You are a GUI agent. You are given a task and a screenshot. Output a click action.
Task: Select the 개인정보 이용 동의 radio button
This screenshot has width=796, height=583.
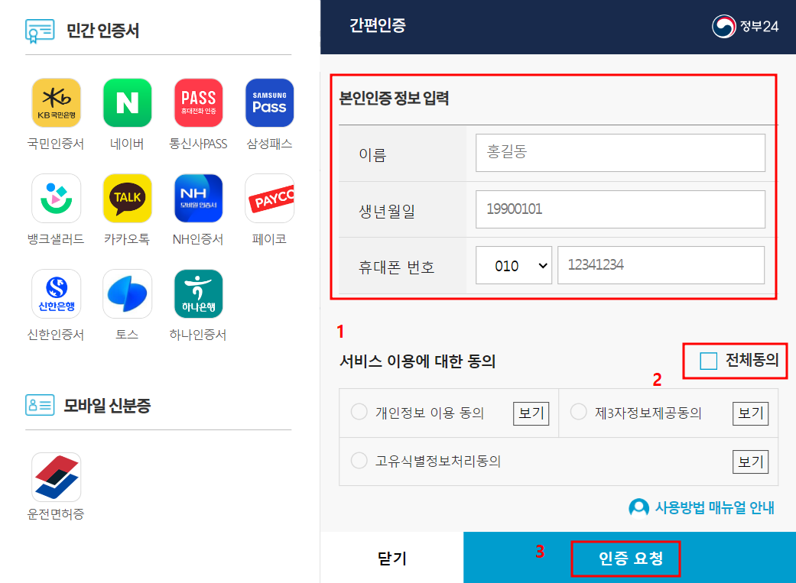point(359,412)
